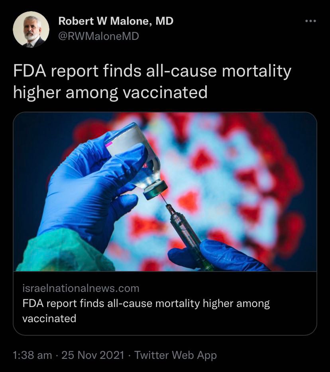Click Robert W Malone's profile avatar
This screenshot has height=372, width=330.
pos(31,30)
